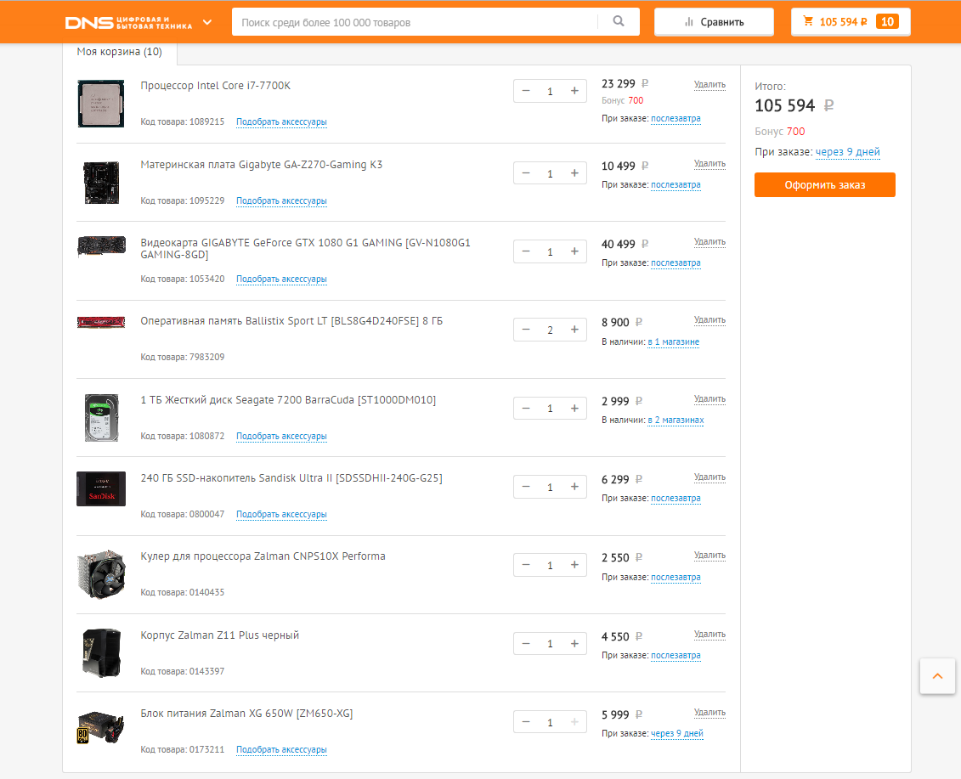This screenshot has width=961, height=779.
Task: Increase quantity of GTX 1080 video card
Action: pos(574,251)
